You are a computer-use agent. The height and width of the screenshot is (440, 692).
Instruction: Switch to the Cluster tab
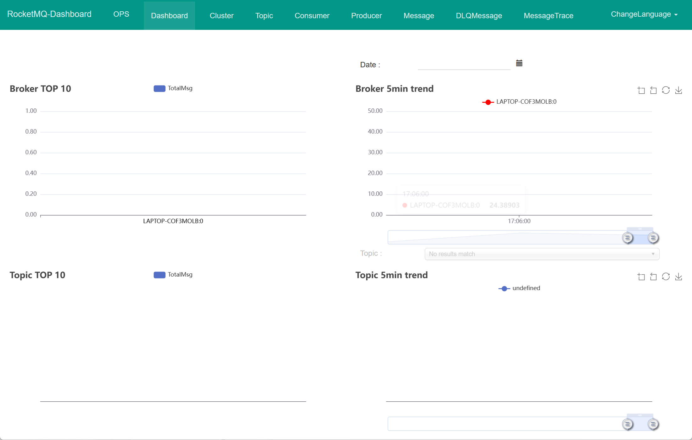222,16
